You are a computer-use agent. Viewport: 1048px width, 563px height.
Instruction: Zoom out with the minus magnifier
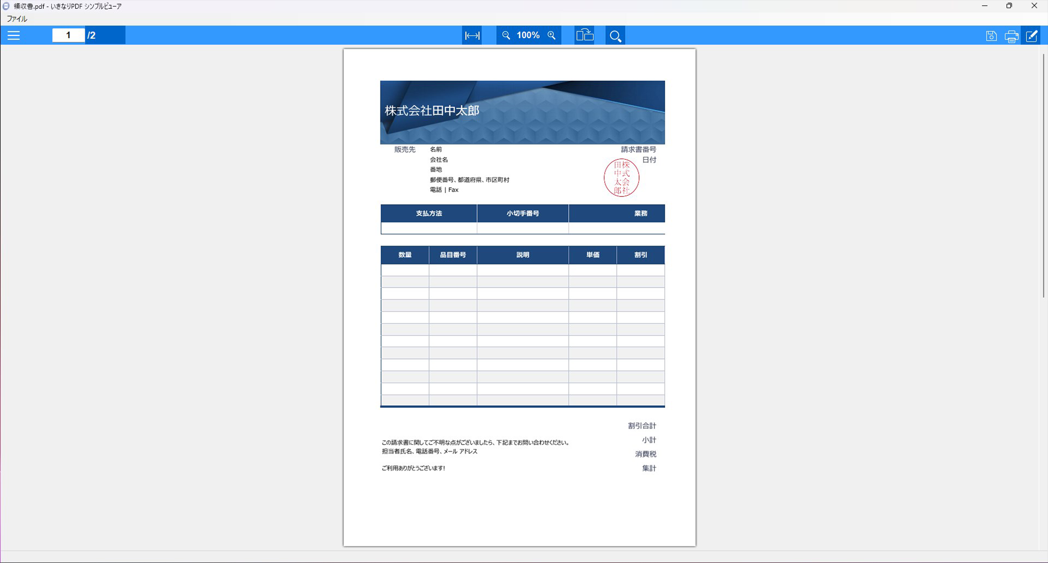(506, 35)
